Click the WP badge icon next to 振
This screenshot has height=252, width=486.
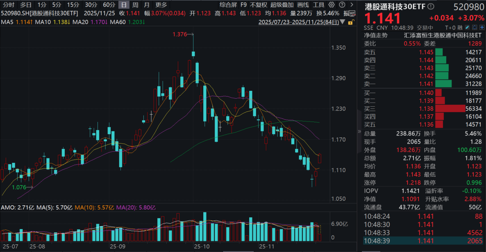point(351,13)
